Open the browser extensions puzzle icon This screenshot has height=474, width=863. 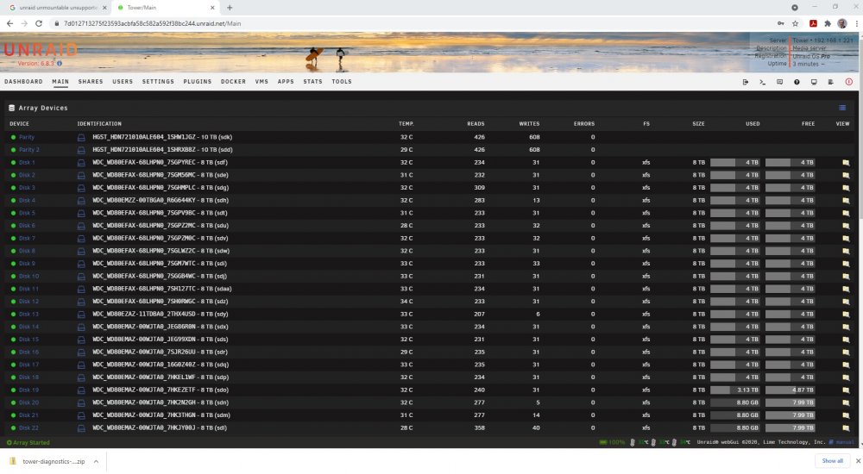[828, 23]
